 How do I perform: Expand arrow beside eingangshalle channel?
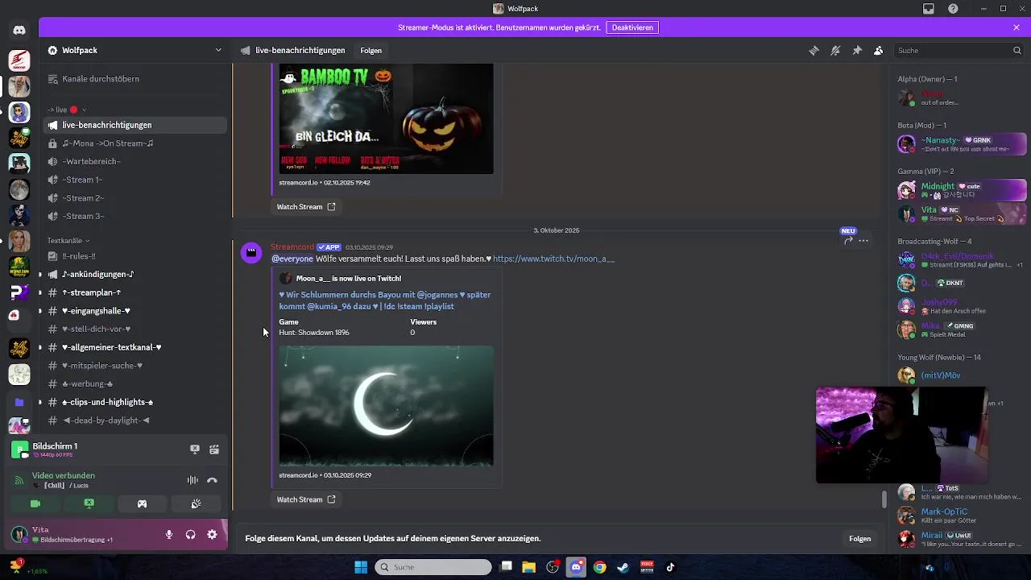click(x=39, y=311)
